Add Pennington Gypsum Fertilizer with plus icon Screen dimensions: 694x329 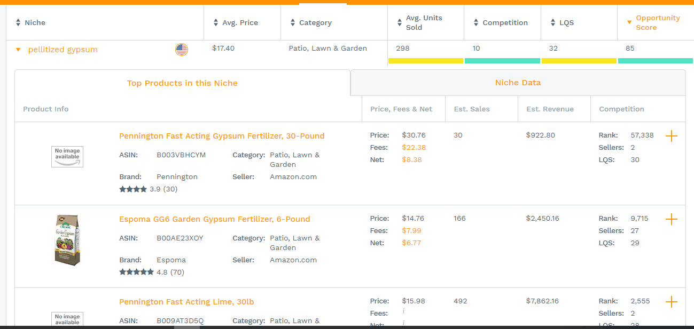pyautogui.click(x=672, y=136)
